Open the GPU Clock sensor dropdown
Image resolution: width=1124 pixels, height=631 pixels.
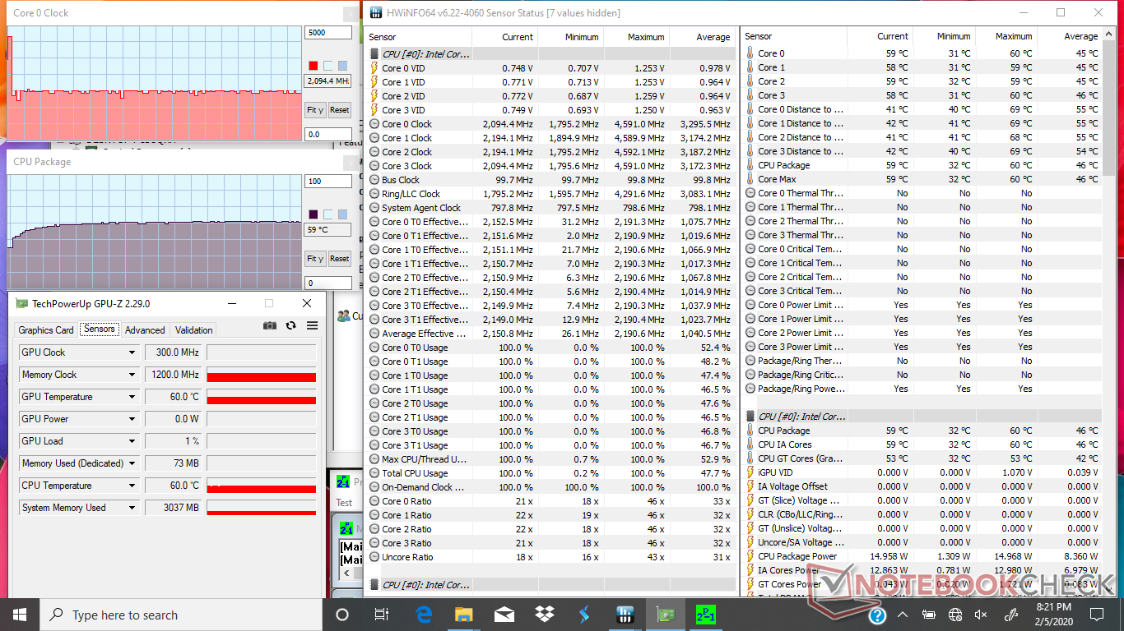click(x=132, y=352)
